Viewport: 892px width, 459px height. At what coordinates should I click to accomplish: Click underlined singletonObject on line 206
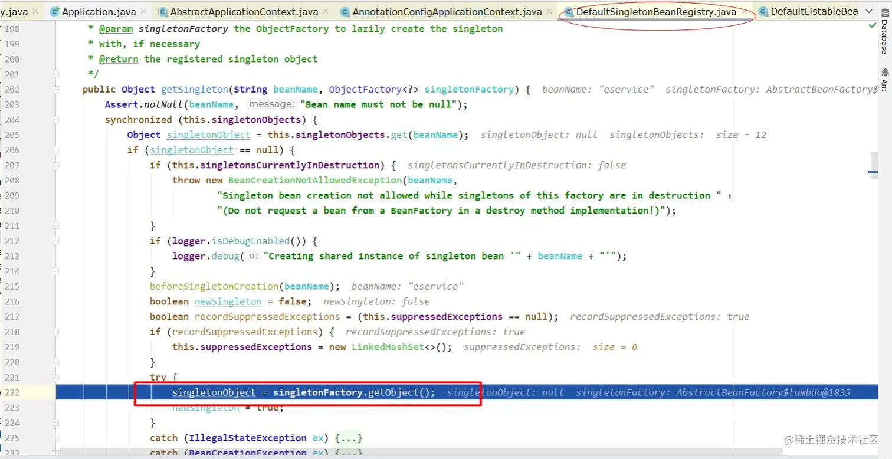coord(192,150)
